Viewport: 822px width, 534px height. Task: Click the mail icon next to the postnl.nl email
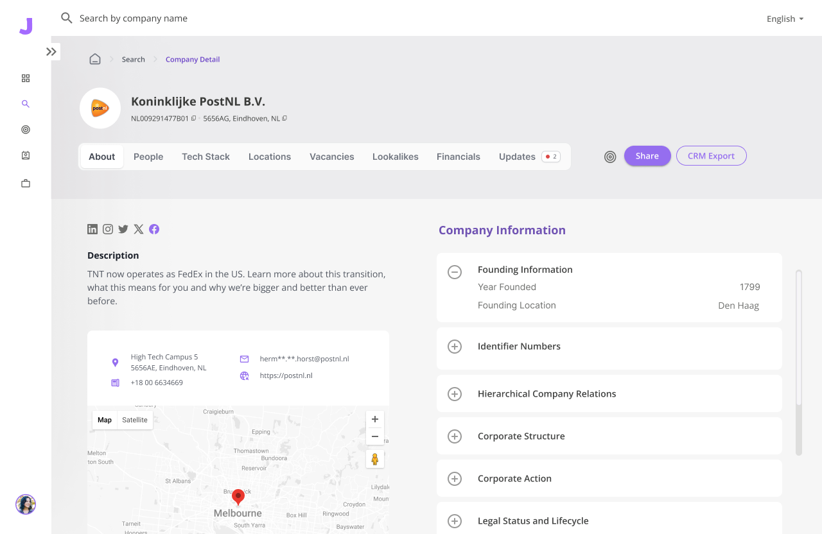245,359
